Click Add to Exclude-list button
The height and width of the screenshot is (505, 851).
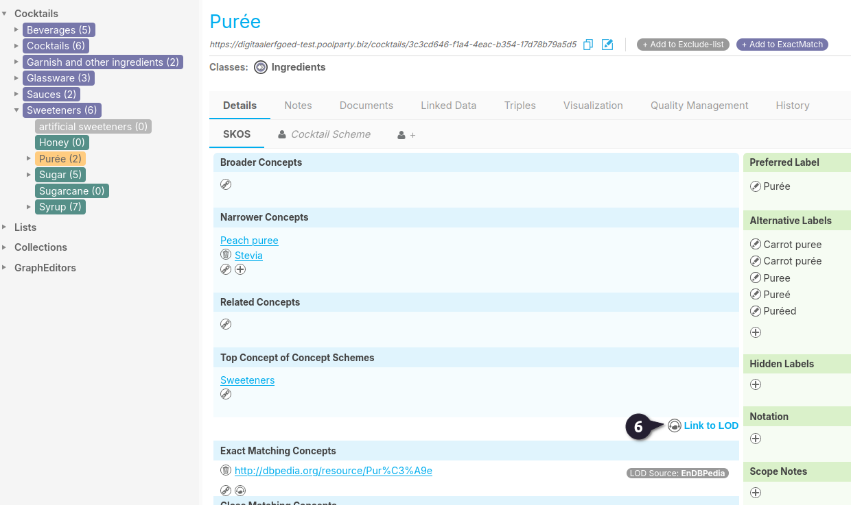[x=683, y=45]
